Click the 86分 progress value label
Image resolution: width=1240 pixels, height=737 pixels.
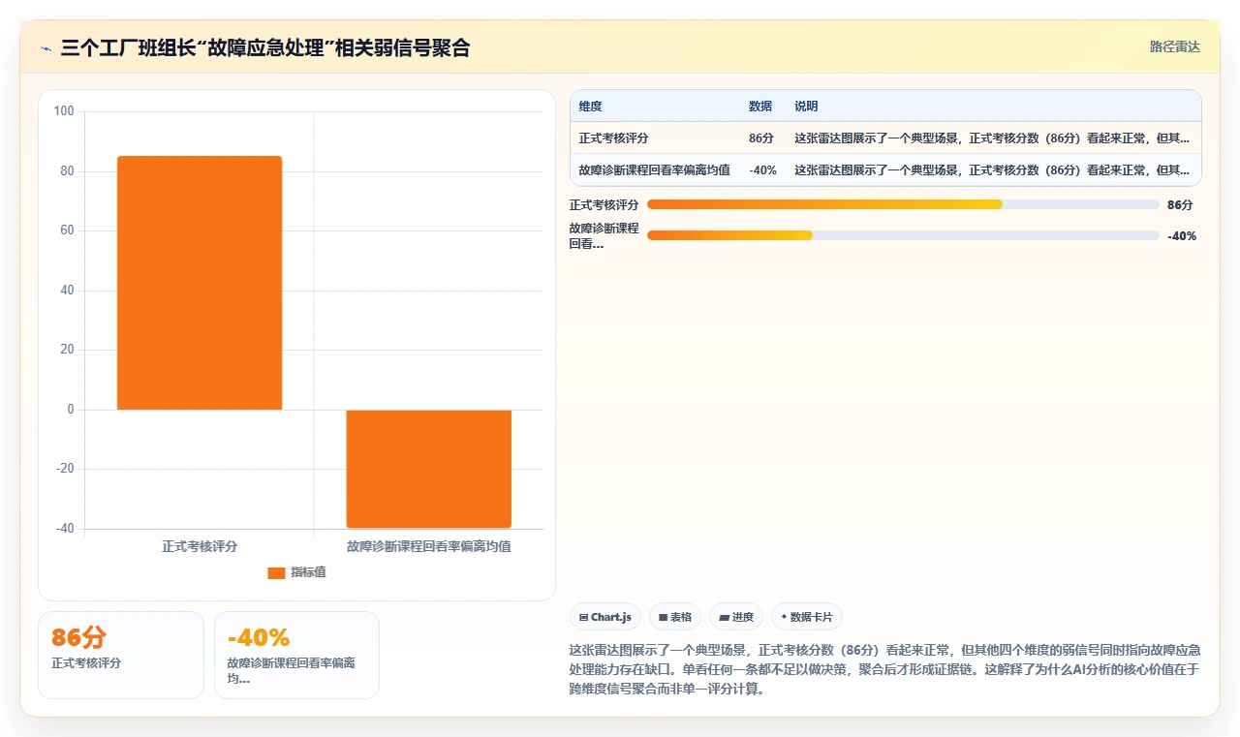1180,204
